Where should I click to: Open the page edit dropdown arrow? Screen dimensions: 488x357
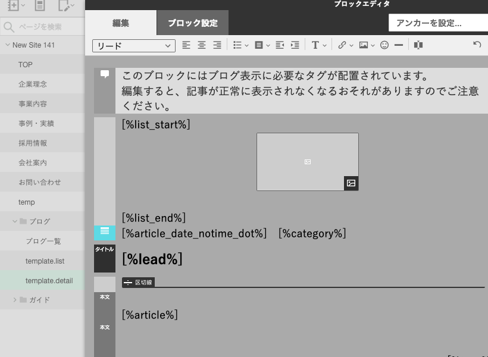click(73, 5)
